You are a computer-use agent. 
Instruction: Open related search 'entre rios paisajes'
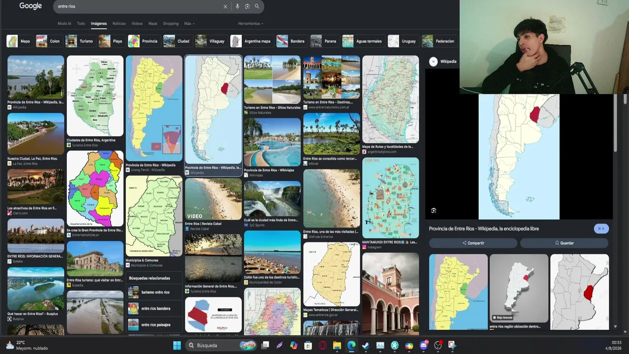154,324
